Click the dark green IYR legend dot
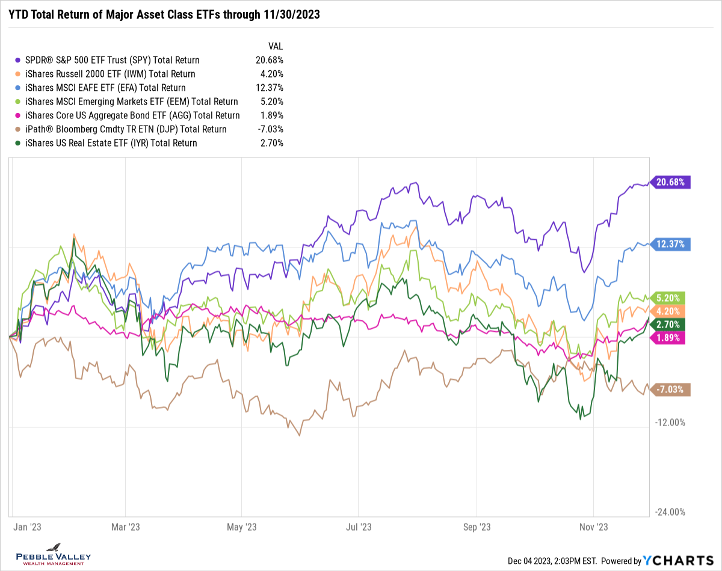 tap(18, 143)
